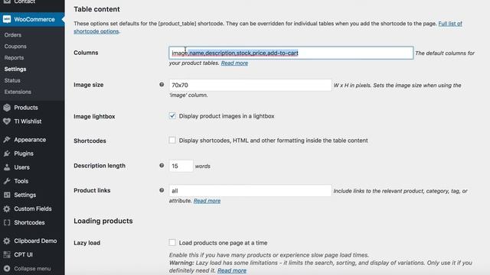Screen dimensions: 490x275
Task: Open the Users menu
Action: (x=22, y=167)
